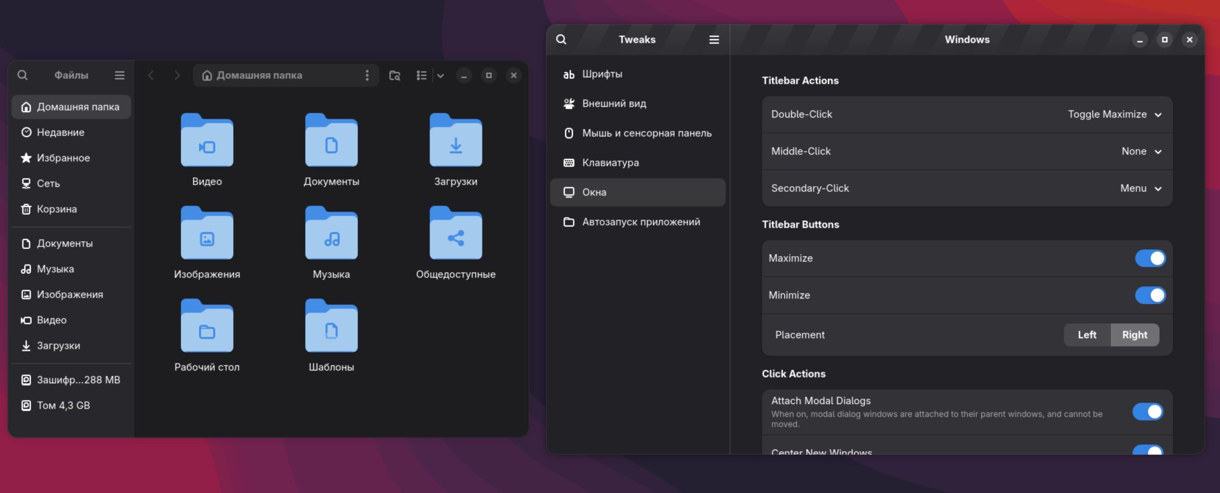Click the search-in-folder icon in Files toolbar
The image size is (1220, 493).
pyautogui.click(x=395, y=75)
